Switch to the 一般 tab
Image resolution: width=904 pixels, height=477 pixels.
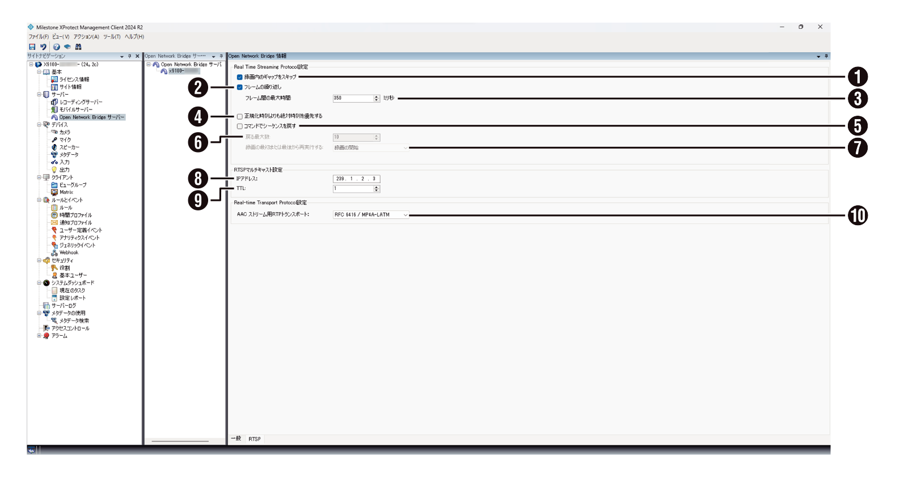(x=236, y=438)
